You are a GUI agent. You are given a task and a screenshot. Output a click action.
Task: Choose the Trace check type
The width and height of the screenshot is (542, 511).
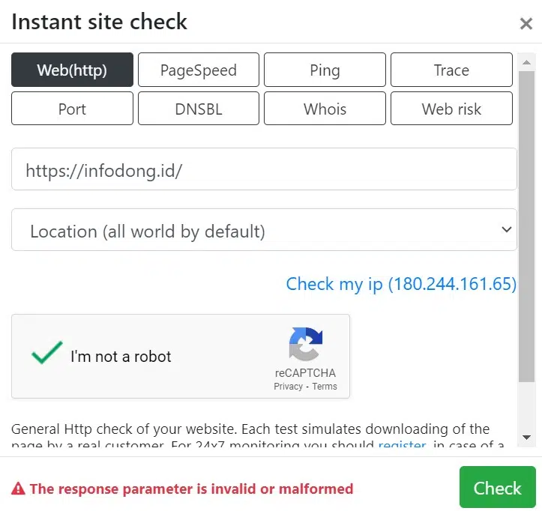pyautogui.click(x=451, y=70)
